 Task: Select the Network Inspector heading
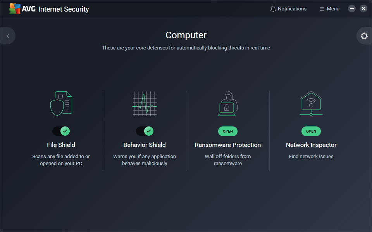311,145
